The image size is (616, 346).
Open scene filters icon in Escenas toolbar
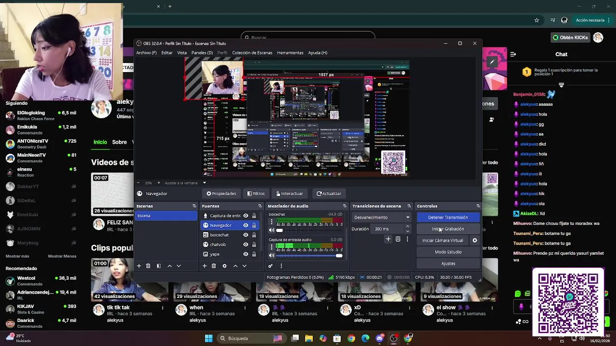[x=158, y=266]
